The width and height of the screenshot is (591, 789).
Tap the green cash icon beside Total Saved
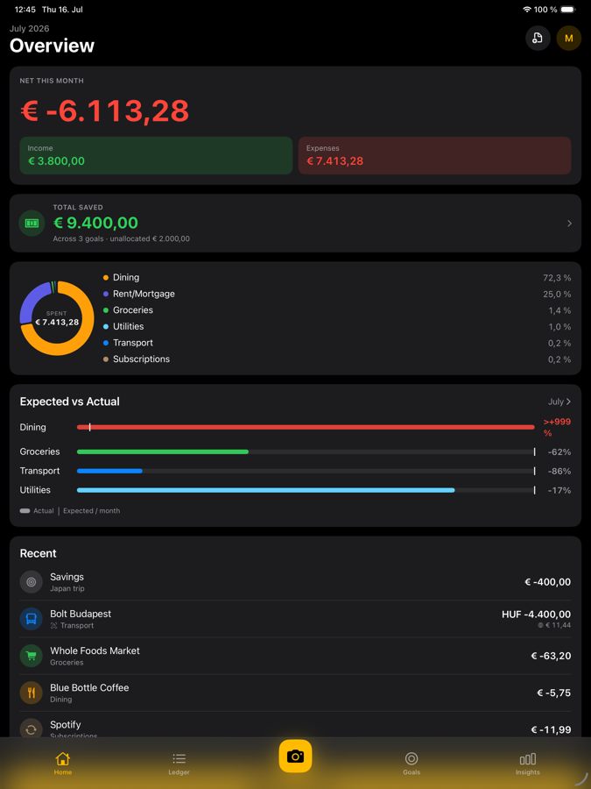[x=32, y=223]
